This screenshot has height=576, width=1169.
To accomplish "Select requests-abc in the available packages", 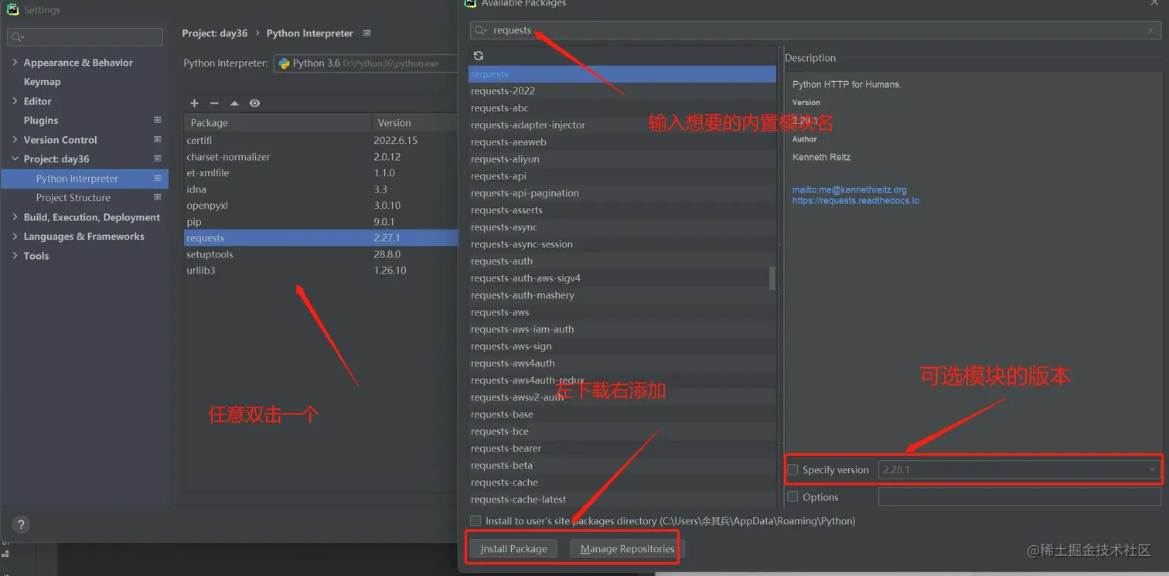I will 622,108.
